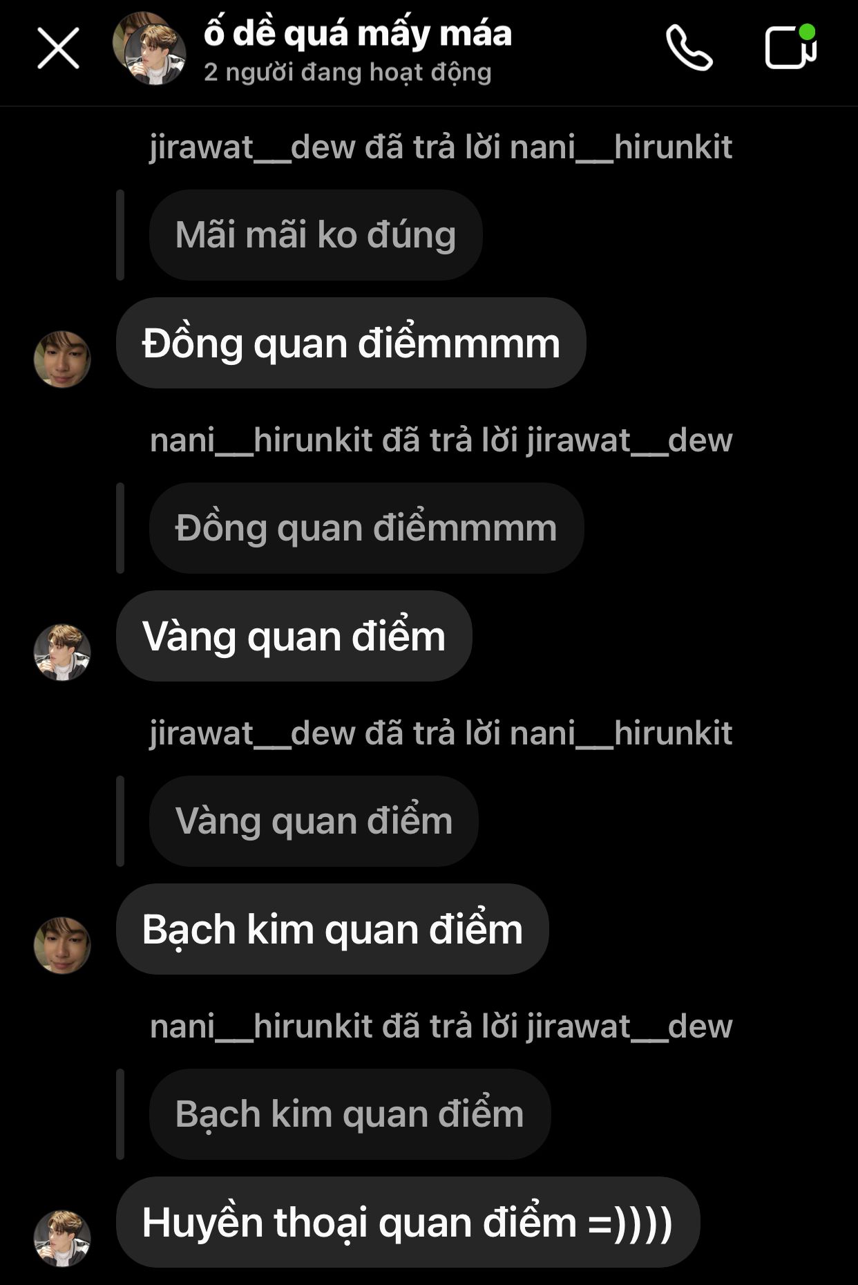Open avatar beside 'Bạch kim quan điểm' message
The height and width of the screenshot is (1285, 858).
coord(62,945)
